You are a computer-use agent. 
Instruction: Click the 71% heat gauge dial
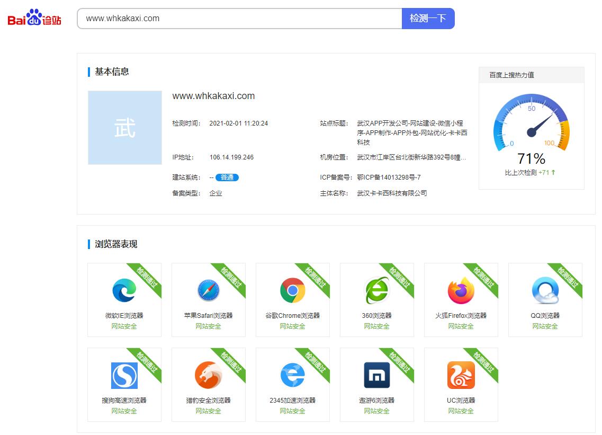point(532,123)
